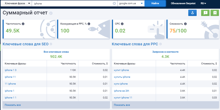220x110 pixels.
Task: Click Показать все under PPC keywords
Action: click(122, 105)
